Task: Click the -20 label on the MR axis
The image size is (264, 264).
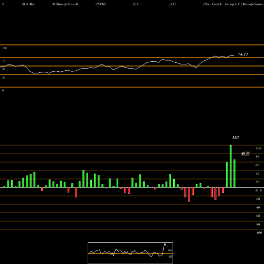Action: [x=258, y=199]
